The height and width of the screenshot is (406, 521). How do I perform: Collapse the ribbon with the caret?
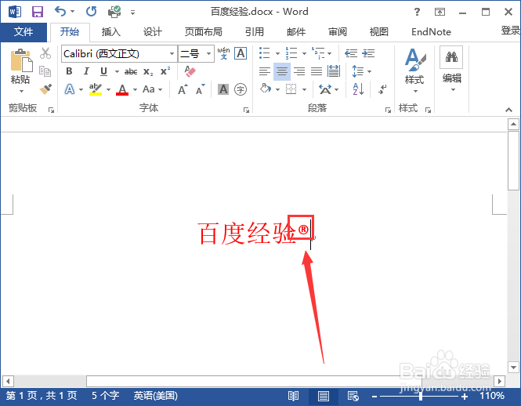point(508,110)
